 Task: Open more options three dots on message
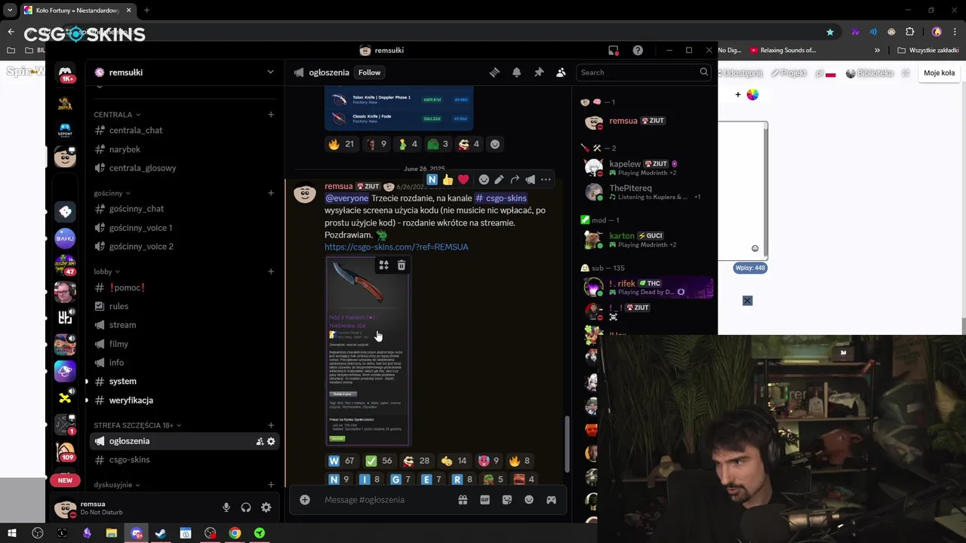[546, 179]
